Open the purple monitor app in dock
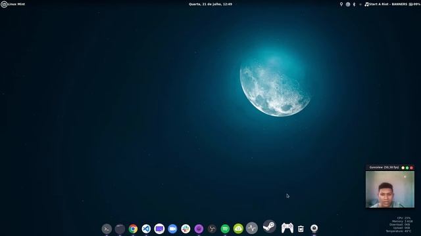This screenshot has height=236, width=421. pos(159,229)
